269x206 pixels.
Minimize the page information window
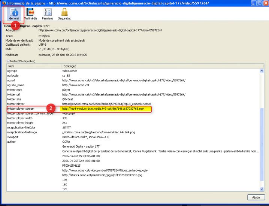(250, 3)
